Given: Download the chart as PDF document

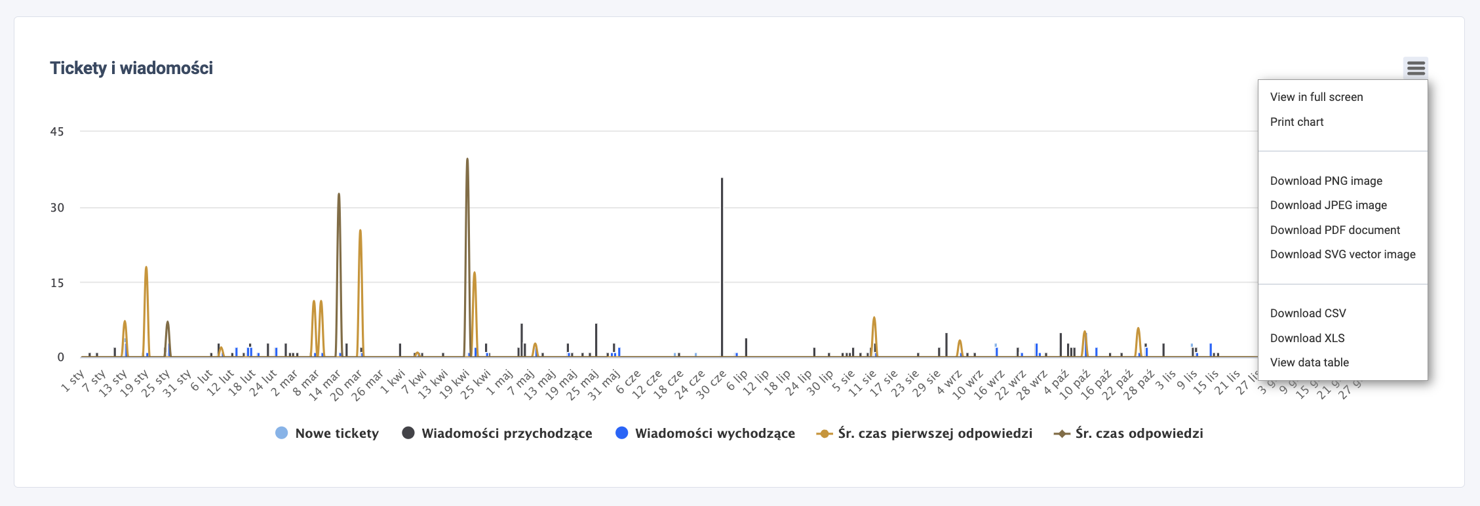Looking at the screenshot, I should 1334,230.
